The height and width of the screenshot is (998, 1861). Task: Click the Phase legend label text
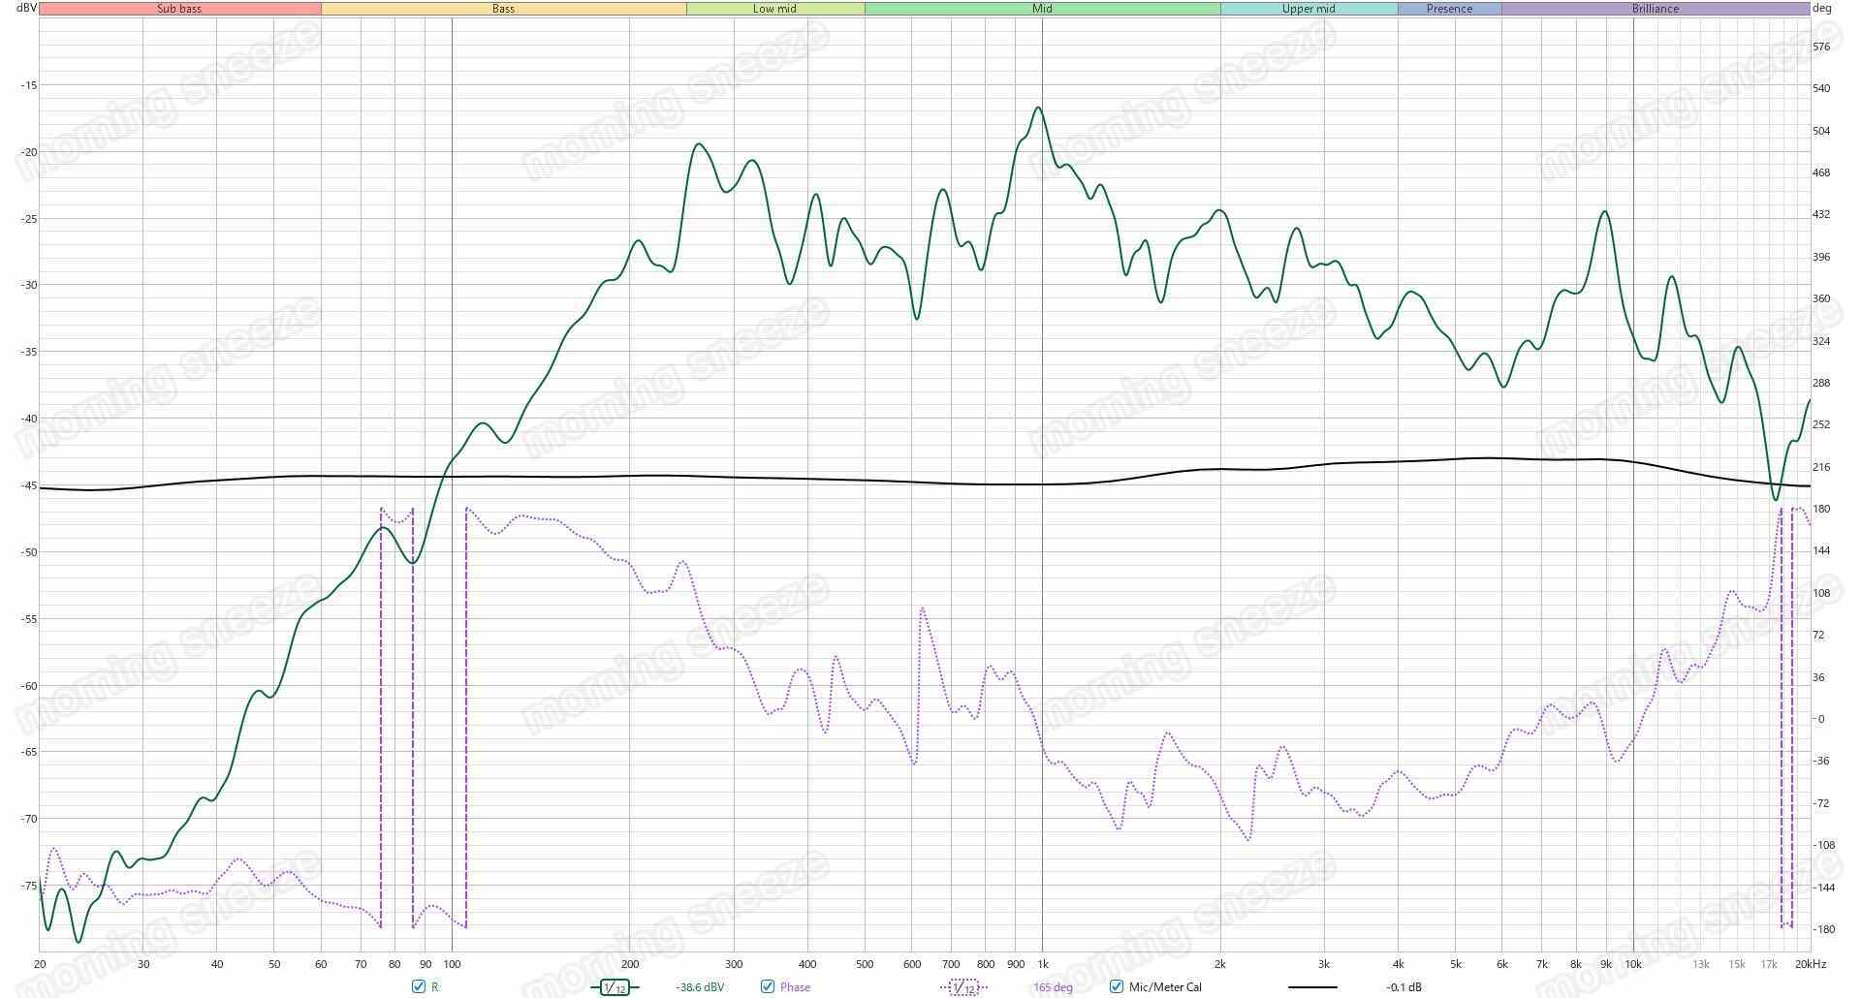pos(795,987)
